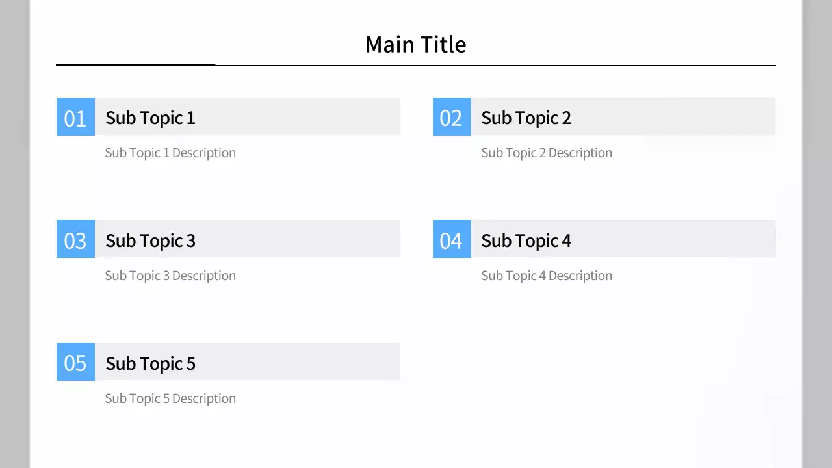Select the Sub Topic 5 Description text
The height and width of the screenshot is (468, 832).
click(170, 398)
